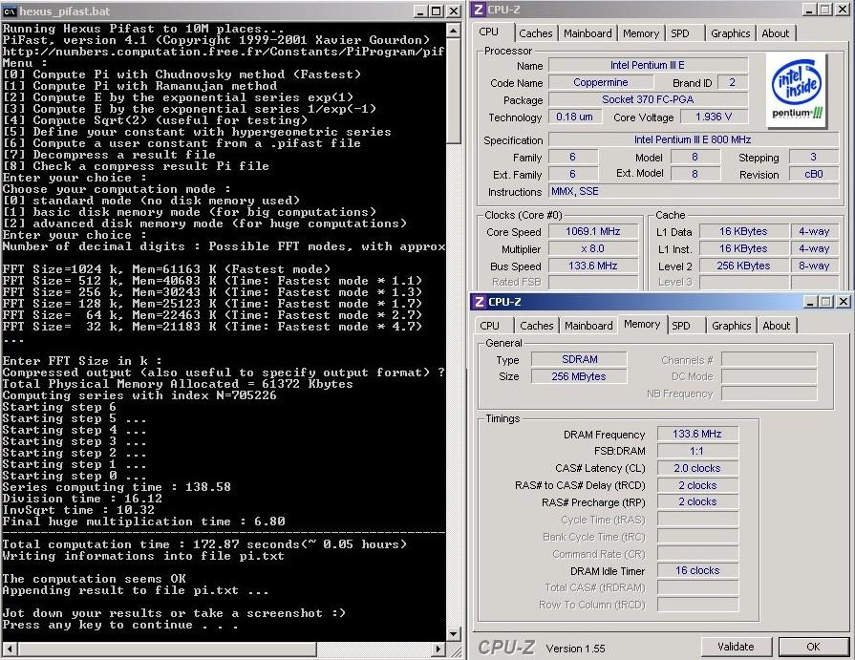Click the memory Type value 'SDRAM'
Screen dimensions: 855x660
[x=579, y=359]
